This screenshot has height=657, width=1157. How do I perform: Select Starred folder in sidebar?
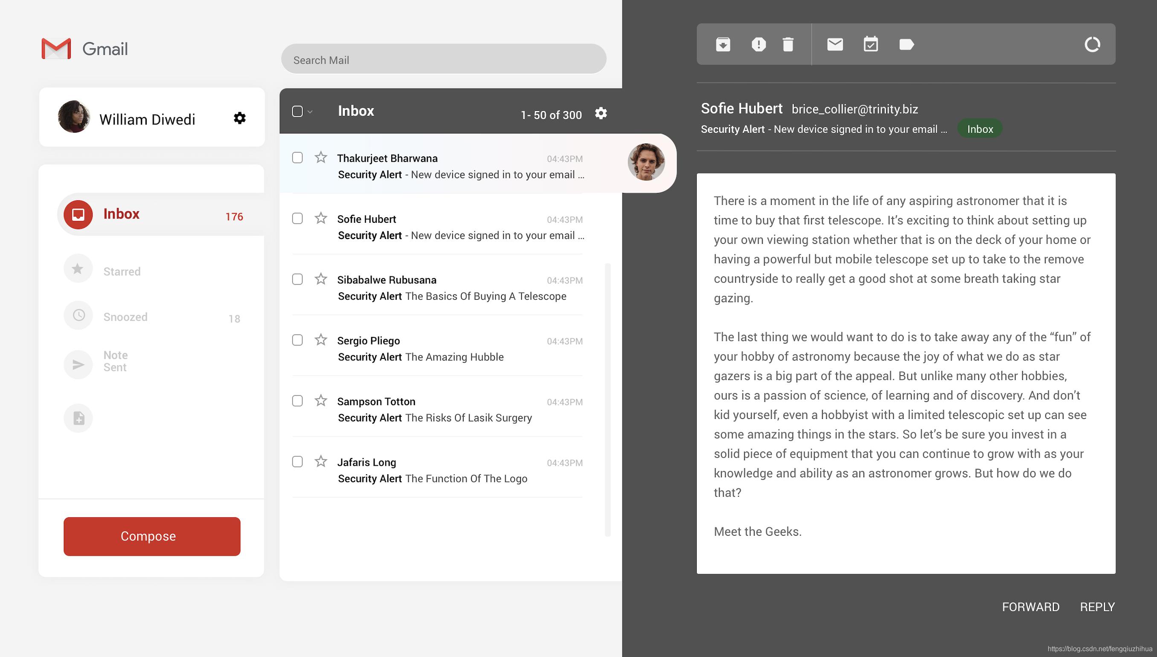(123, 271)
